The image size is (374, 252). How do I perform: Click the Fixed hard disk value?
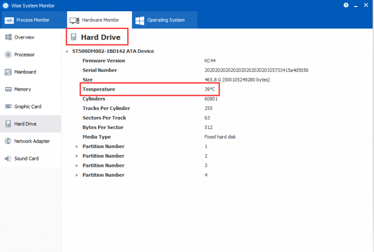(220, 137)
